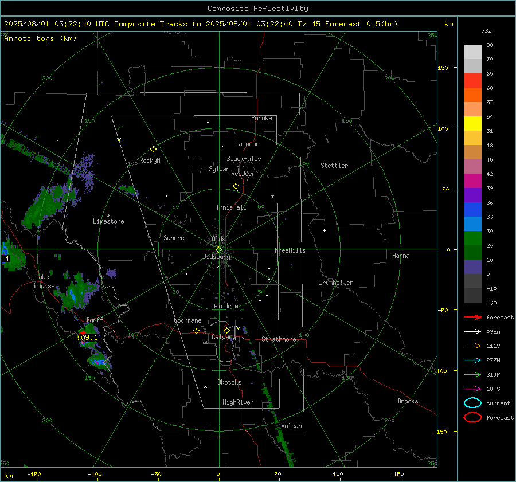The image size is (516, 482).
Task: Click the 'Banff' map label
Action: click(x=95, y=319)
